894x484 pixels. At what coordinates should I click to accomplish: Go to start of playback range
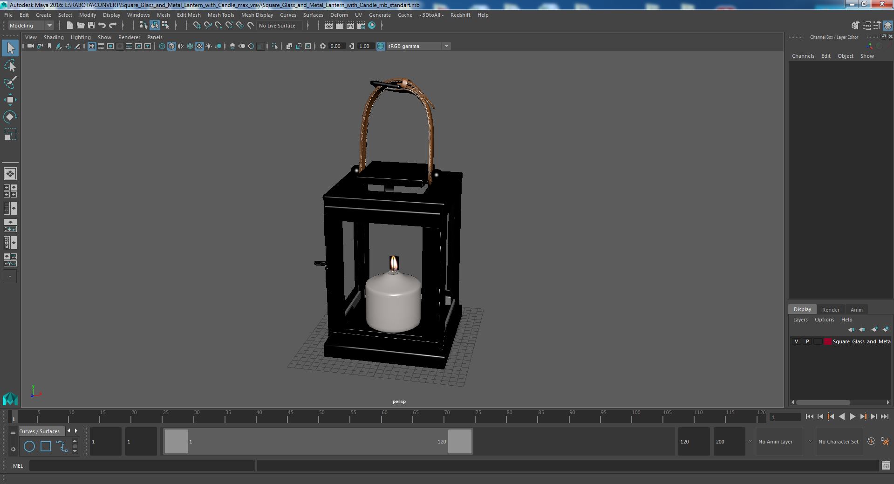click(x=809, y=417)
